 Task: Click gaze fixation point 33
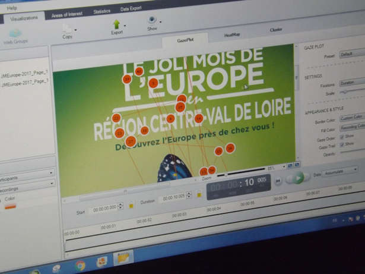point(218,152)
